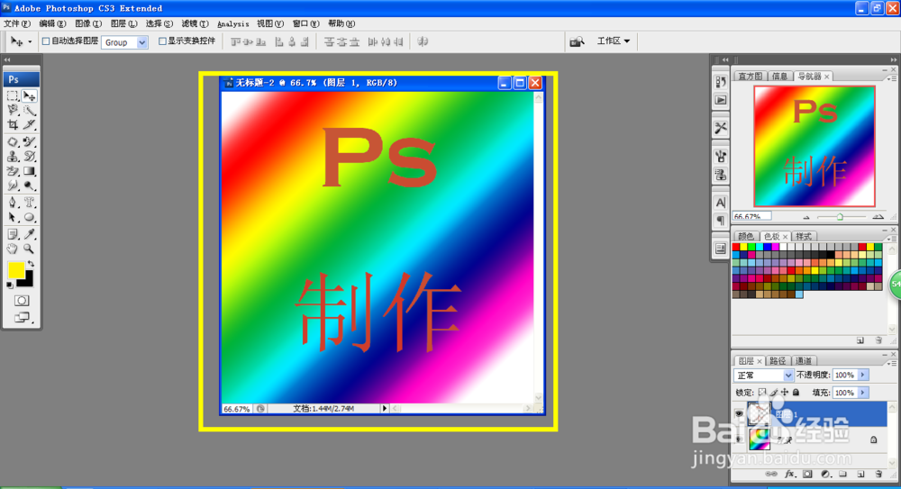901x489 pixels.
Task: Hide the background layer eye icon
Action: pos(740,439)
